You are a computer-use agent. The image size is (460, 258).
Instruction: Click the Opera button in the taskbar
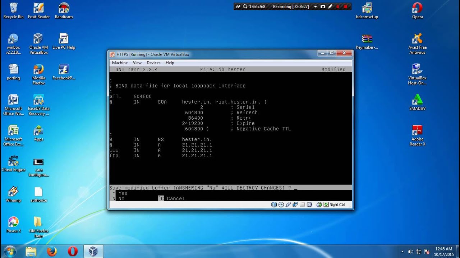73,251
